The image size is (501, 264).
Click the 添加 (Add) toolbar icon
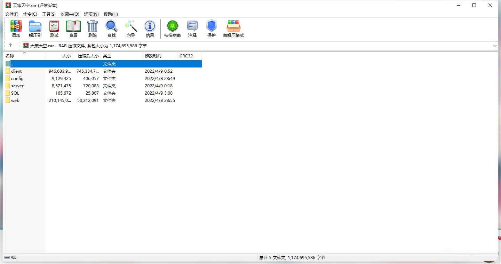coord(16,26)
